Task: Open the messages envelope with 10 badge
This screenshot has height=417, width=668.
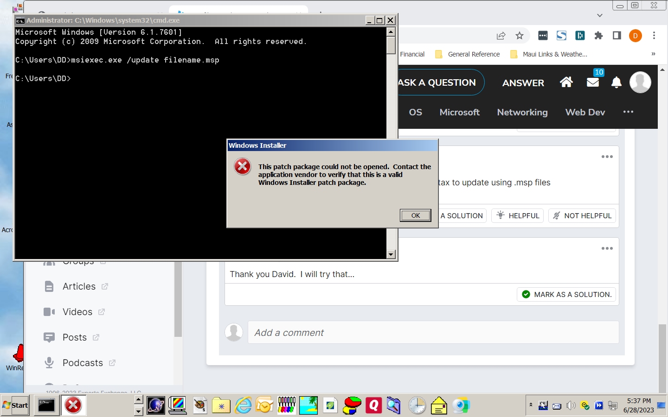Action: pos(593,82)
